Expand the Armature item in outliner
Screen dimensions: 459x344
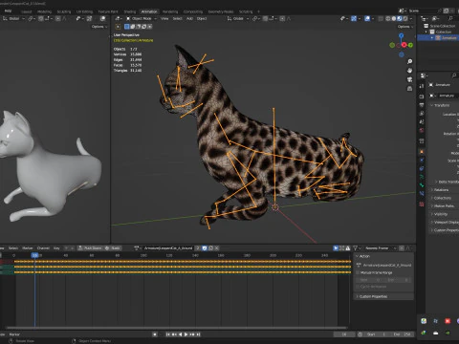pos(432,38)
